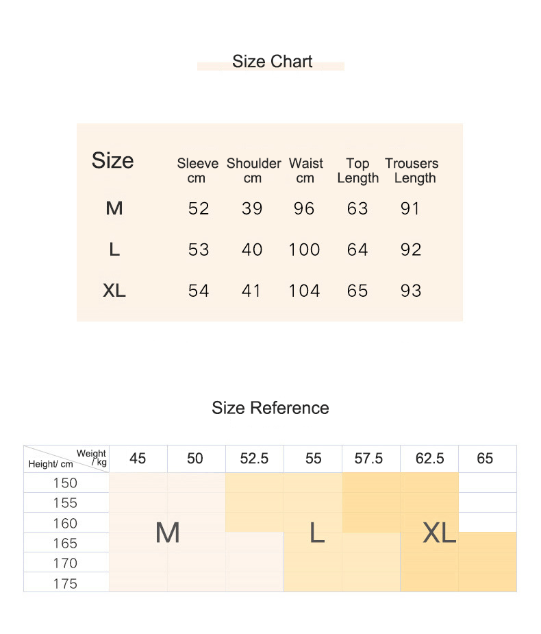Screen dimensions: 541x634
Task: Click the 57.5 kg weight column header
Action: point(369,459)
